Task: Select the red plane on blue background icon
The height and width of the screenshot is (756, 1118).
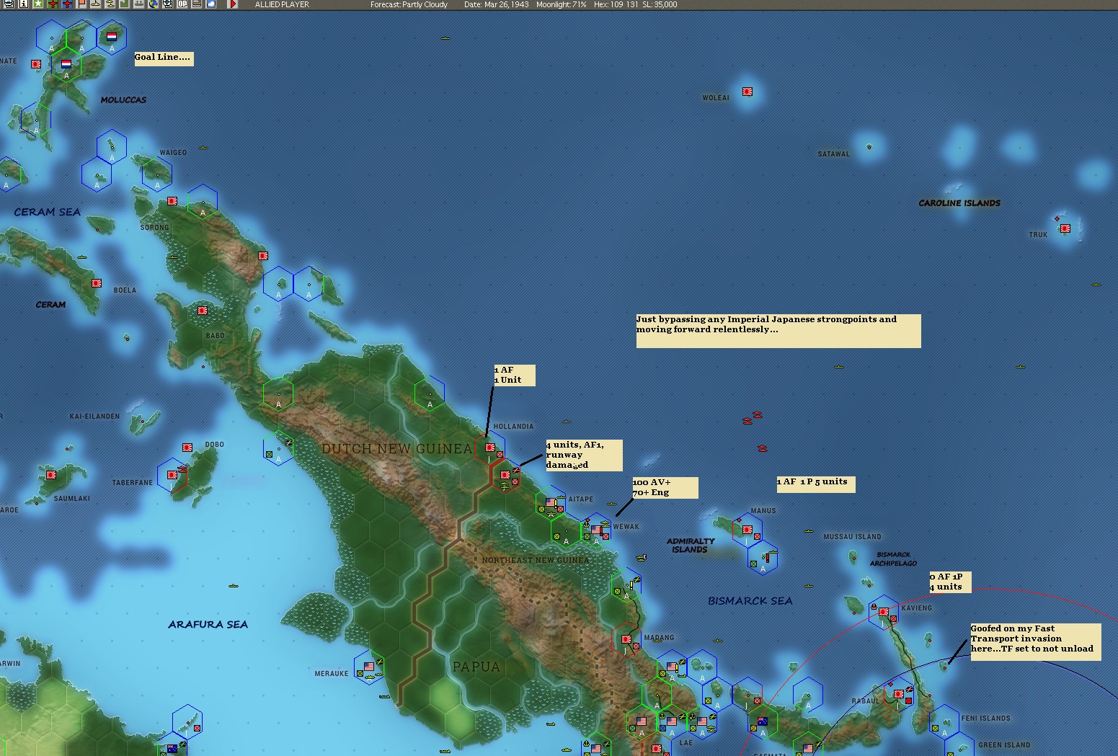Action: point(67,4)
